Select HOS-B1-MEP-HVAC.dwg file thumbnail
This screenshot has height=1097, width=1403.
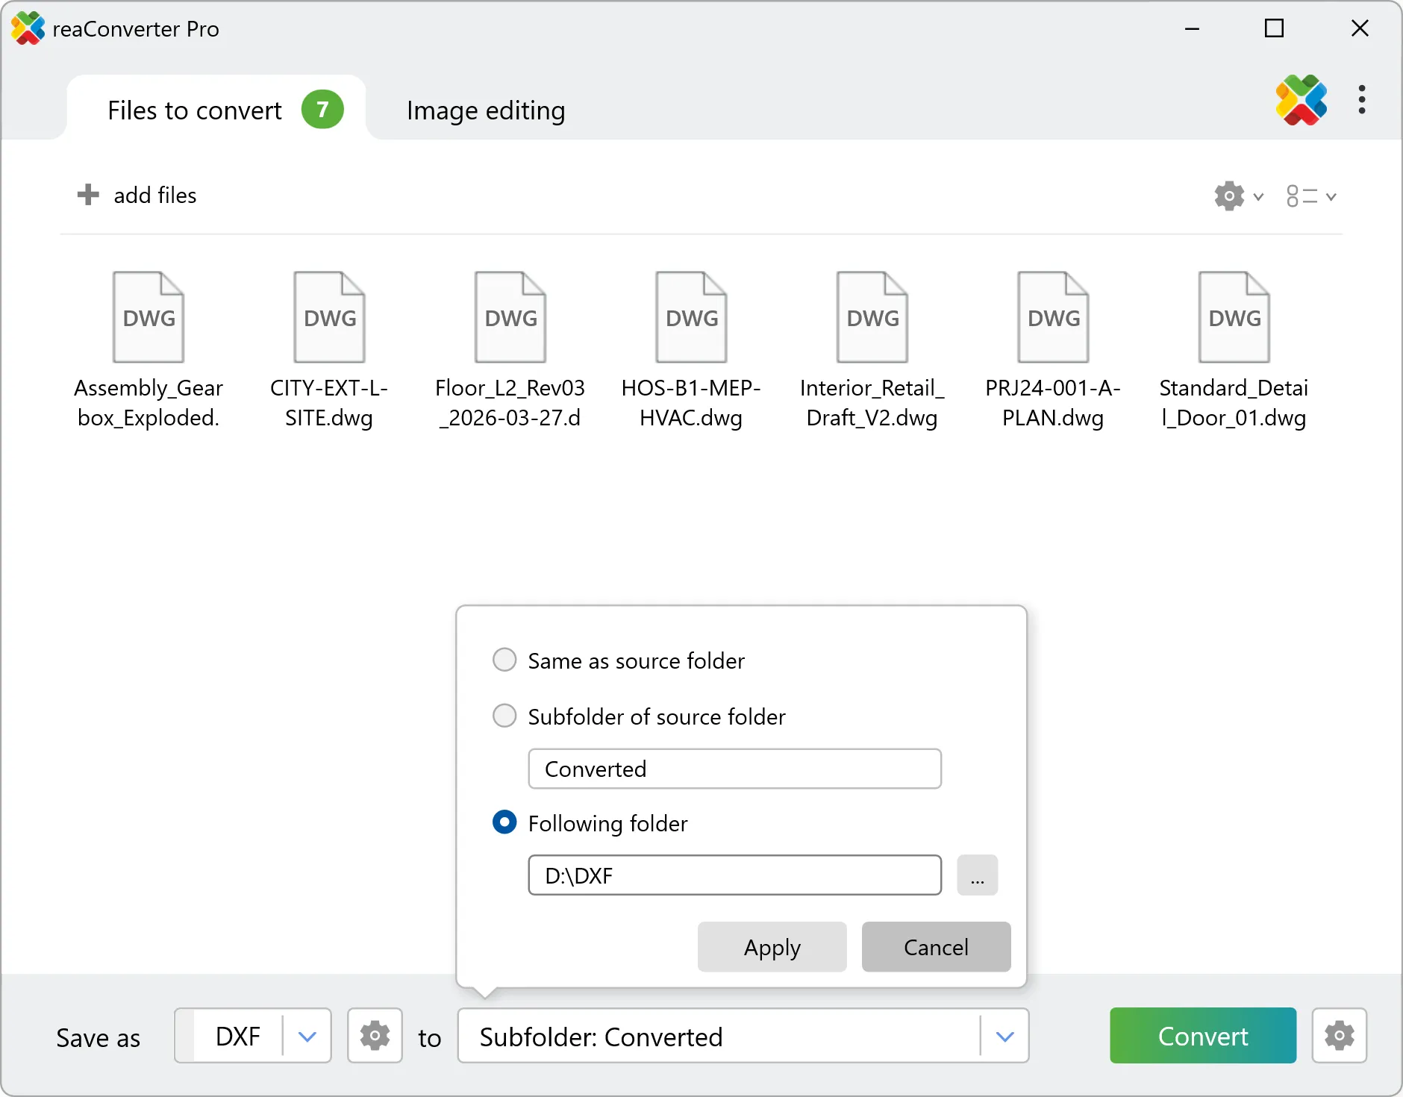coord(690,316)
